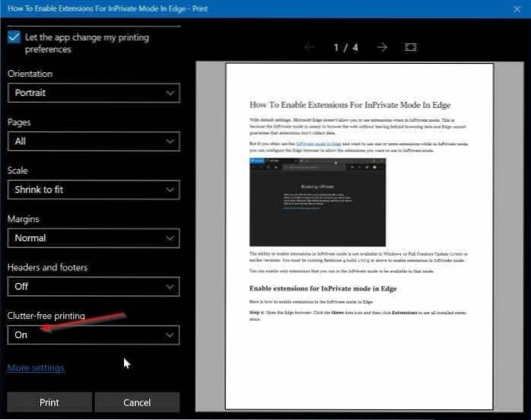
Task: Click the Cancel button
Action: 137,402
